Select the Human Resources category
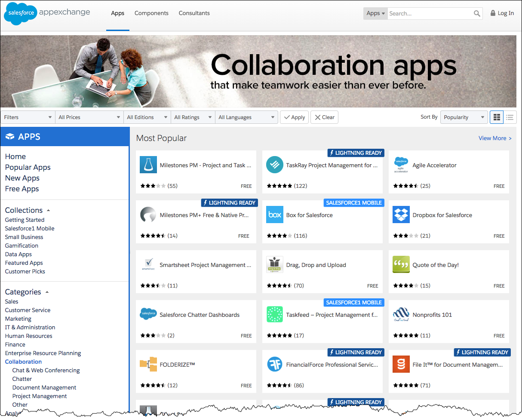Screen dimensions: 522x417 click(28, 336)
